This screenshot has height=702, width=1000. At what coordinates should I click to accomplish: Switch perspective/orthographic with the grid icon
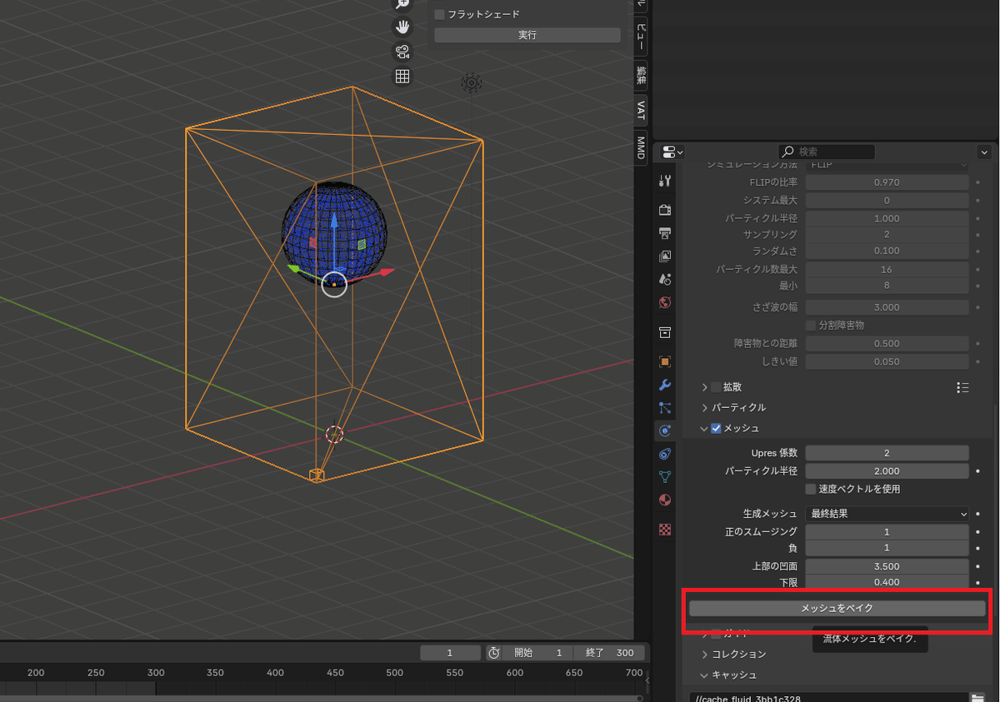tap(402, 77)
